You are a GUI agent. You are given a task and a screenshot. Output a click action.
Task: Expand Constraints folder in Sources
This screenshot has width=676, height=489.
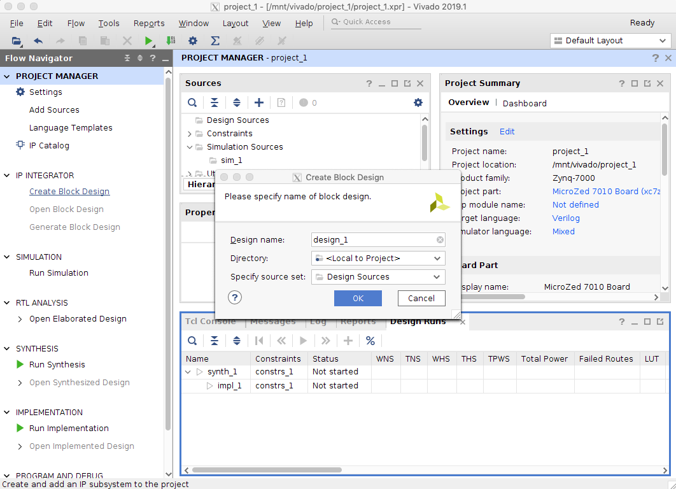tap(189, 134)
